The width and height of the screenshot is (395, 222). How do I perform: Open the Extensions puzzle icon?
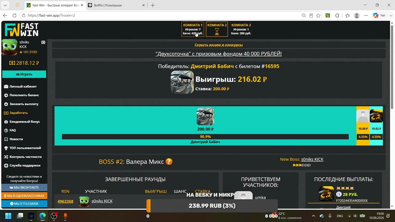tap(337, 15)
